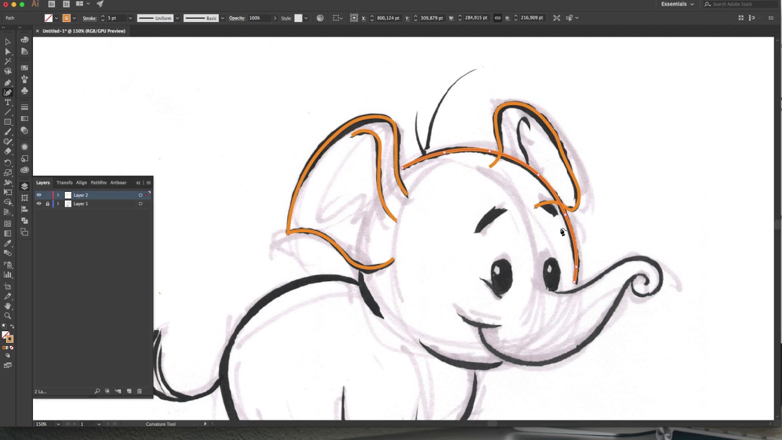Switch to the Transform panel tab

tap(64, 183)
